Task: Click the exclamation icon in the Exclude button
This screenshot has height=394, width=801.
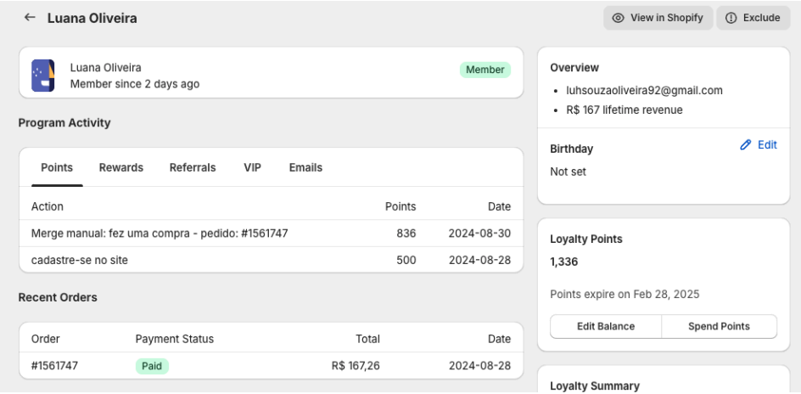Action: [x=731, y=18]
